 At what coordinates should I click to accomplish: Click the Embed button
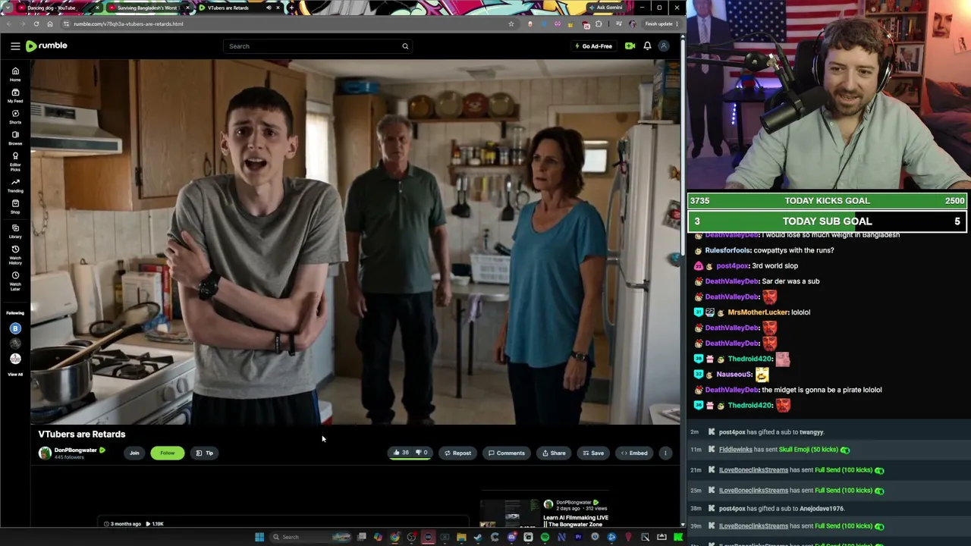tap(634, 453)
